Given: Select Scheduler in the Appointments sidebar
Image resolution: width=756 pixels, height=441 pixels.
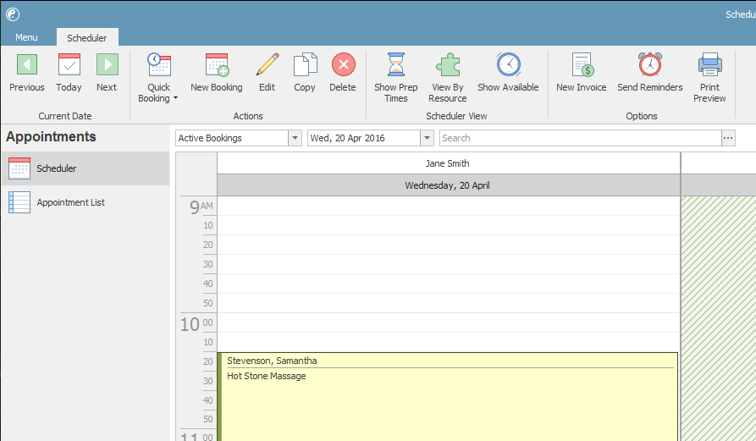Looking at the screenshot, I should point(86,168).
